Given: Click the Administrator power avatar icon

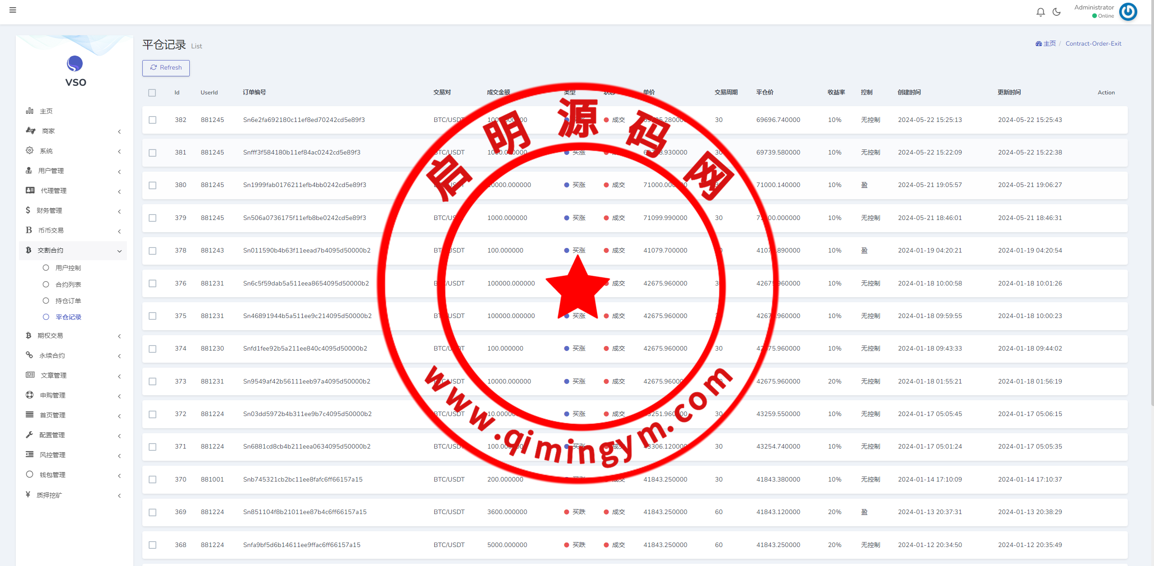Looking at the screenshot, I should [x=1128, y=12].
